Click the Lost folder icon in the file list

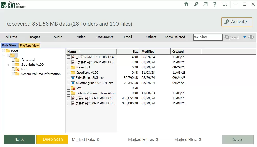(x=73, y=88)
